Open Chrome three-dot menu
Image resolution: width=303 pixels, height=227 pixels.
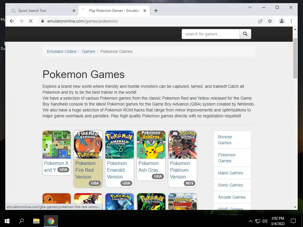[x=291, y=21]
